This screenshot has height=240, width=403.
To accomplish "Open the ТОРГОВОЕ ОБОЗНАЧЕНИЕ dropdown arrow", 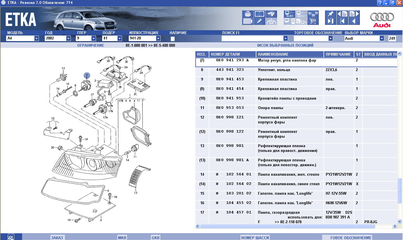I will tap(331, 38).
